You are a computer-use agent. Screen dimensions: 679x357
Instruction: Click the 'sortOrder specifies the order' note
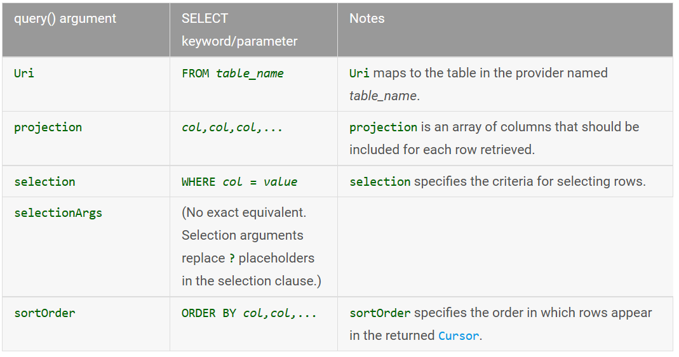501,324
